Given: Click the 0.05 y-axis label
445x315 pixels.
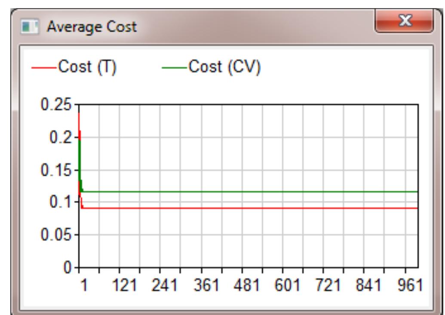Looking at the screenshot, I should point(56,235).
